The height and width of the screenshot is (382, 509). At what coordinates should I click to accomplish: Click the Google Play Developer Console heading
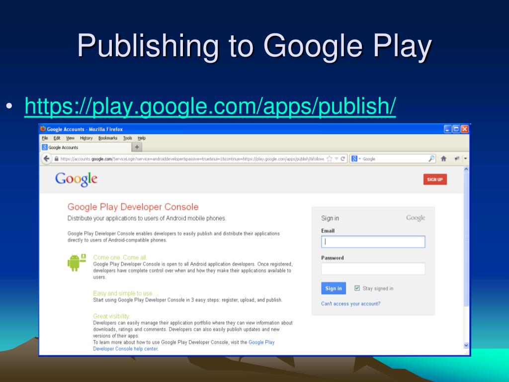click(x=133, y=207)
